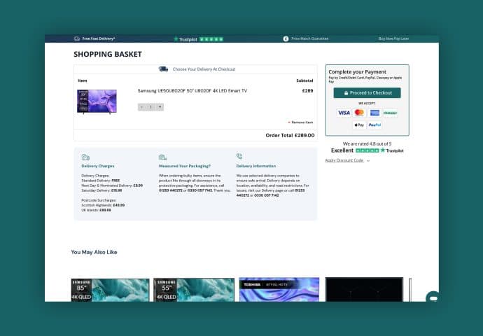Viewport: 483px width, 336px height.
Task: Click the Apple Pay icon
Action: (359, 125)
